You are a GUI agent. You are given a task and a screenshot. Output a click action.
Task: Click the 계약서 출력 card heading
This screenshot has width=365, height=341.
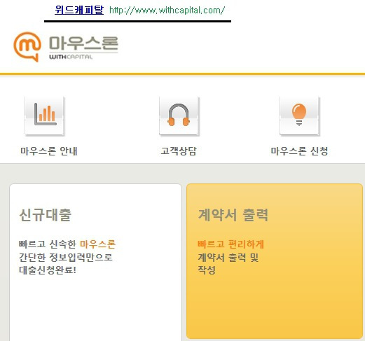point(233,215)
